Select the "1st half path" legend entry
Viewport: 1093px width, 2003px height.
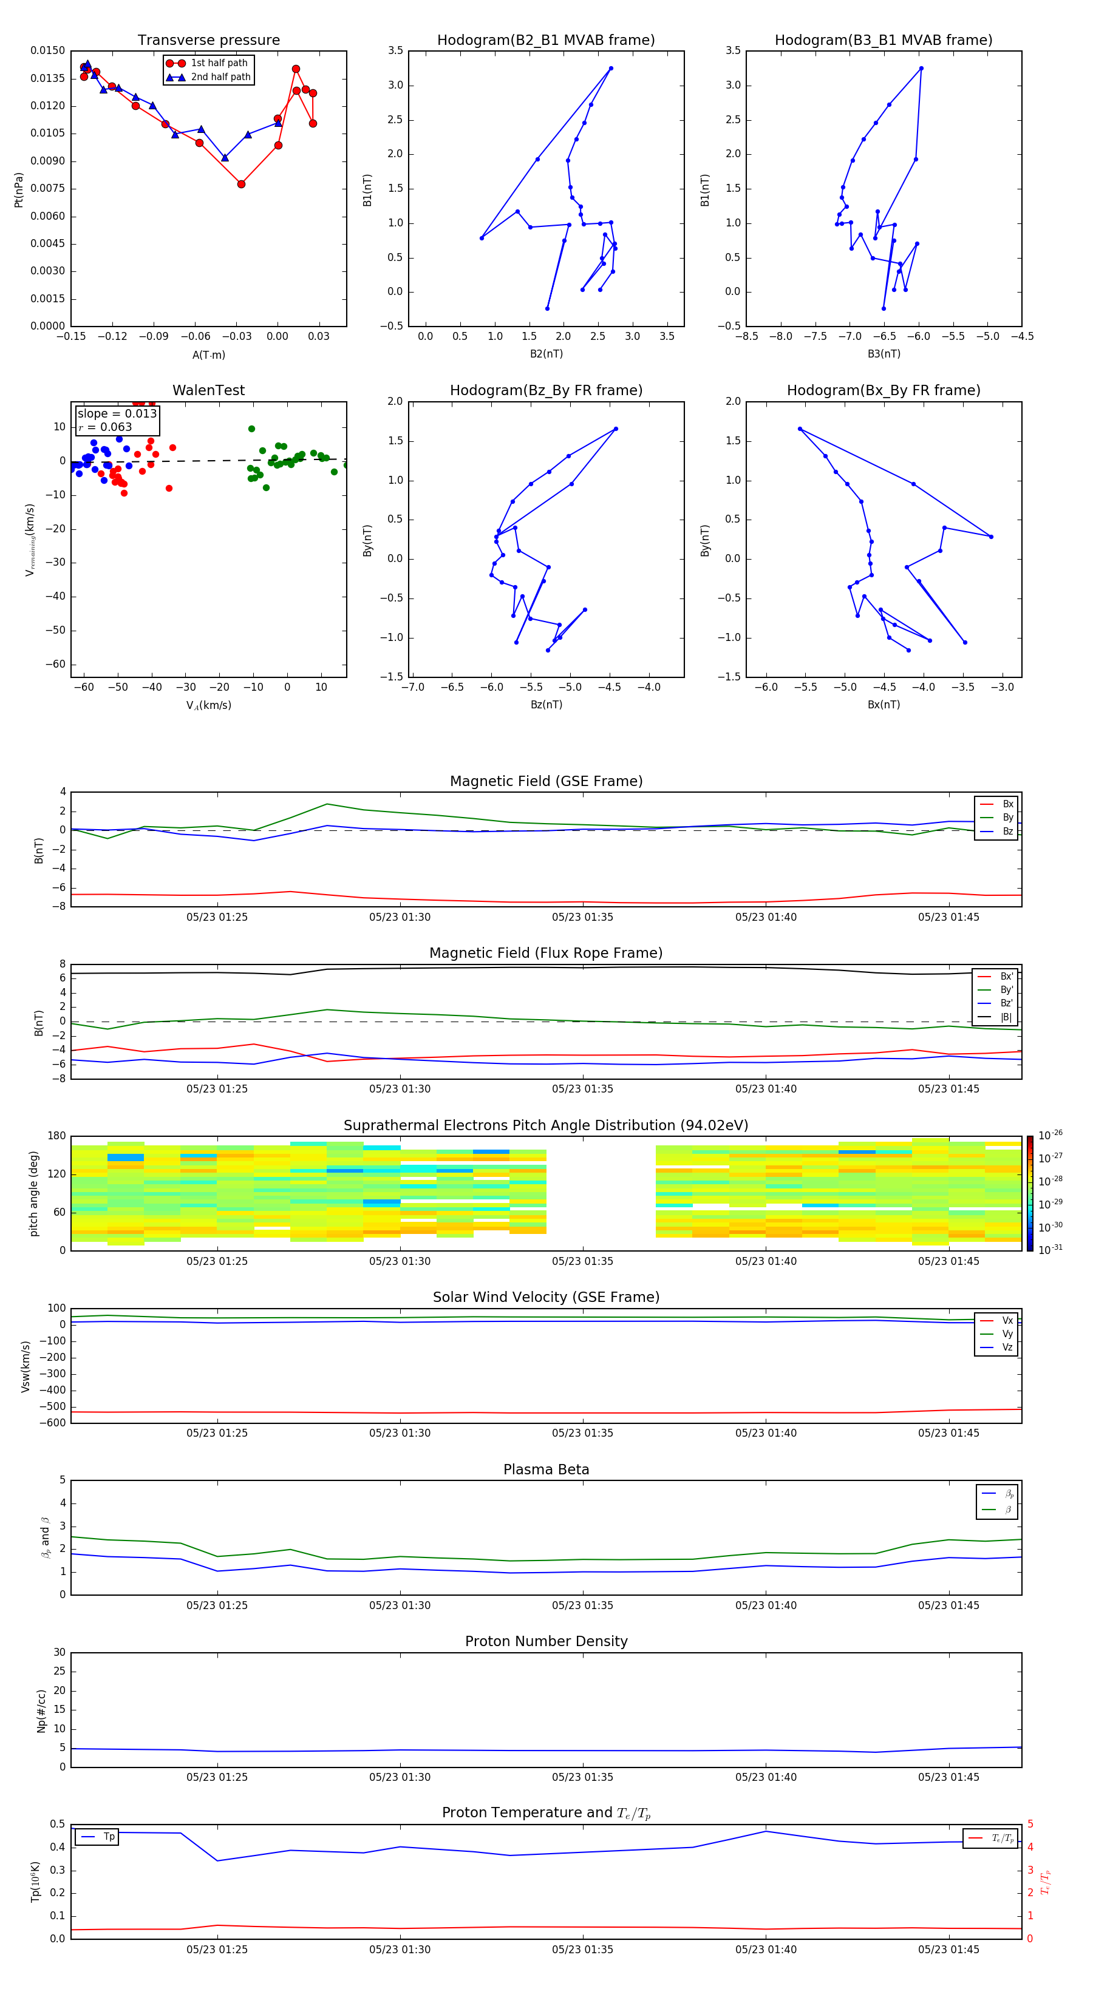pos(208,63)
